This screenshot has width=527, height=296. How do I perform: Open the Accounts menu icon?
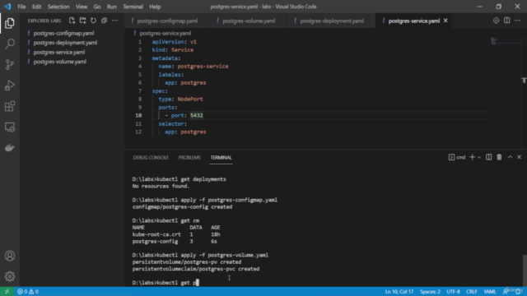[x=10, y=256]
